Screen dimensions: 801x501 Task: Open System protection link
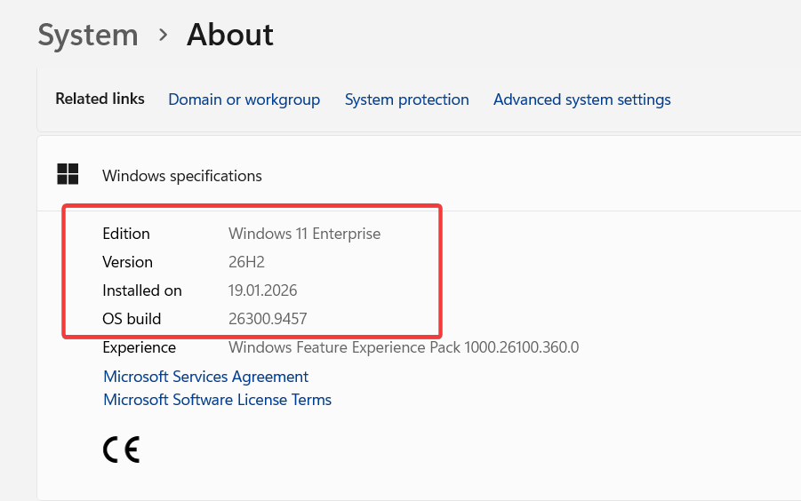pos(406,99)
